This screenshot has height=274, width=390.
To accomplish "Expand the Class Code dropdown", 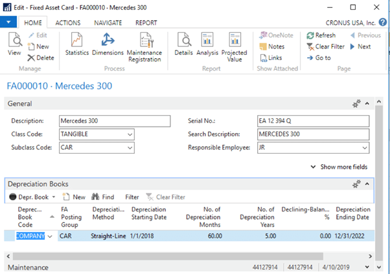I will (130, 134).
